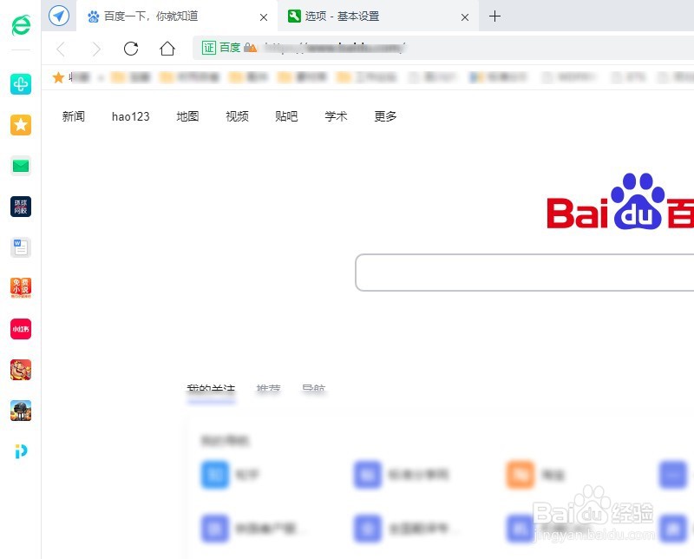Select the 推荐 tab
The image size is (694, 559).
[269, 389]
